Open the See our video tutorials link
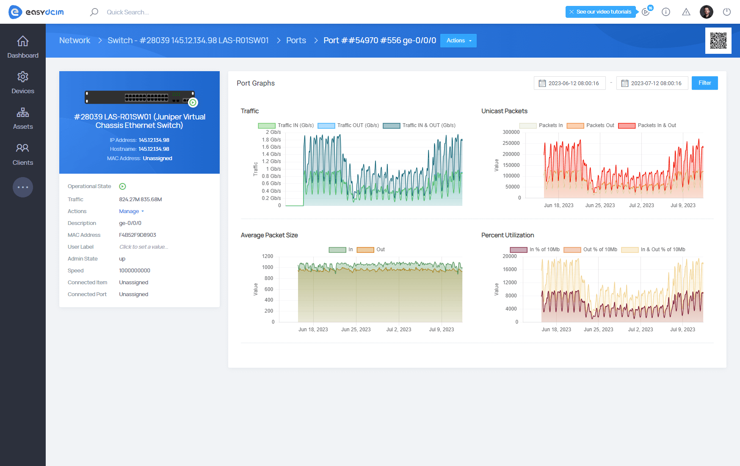The image size is (740, 466). (604, 12)
